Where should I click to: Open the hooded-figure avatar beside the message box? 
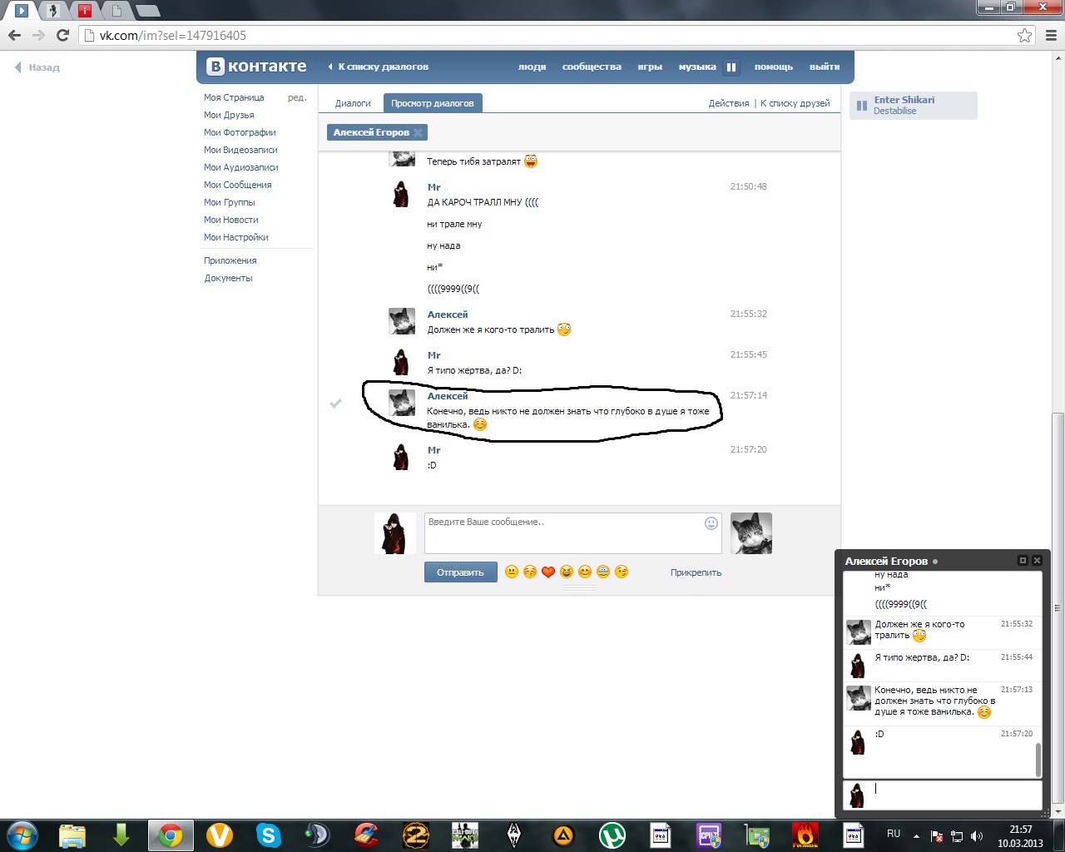coord(394,533)
